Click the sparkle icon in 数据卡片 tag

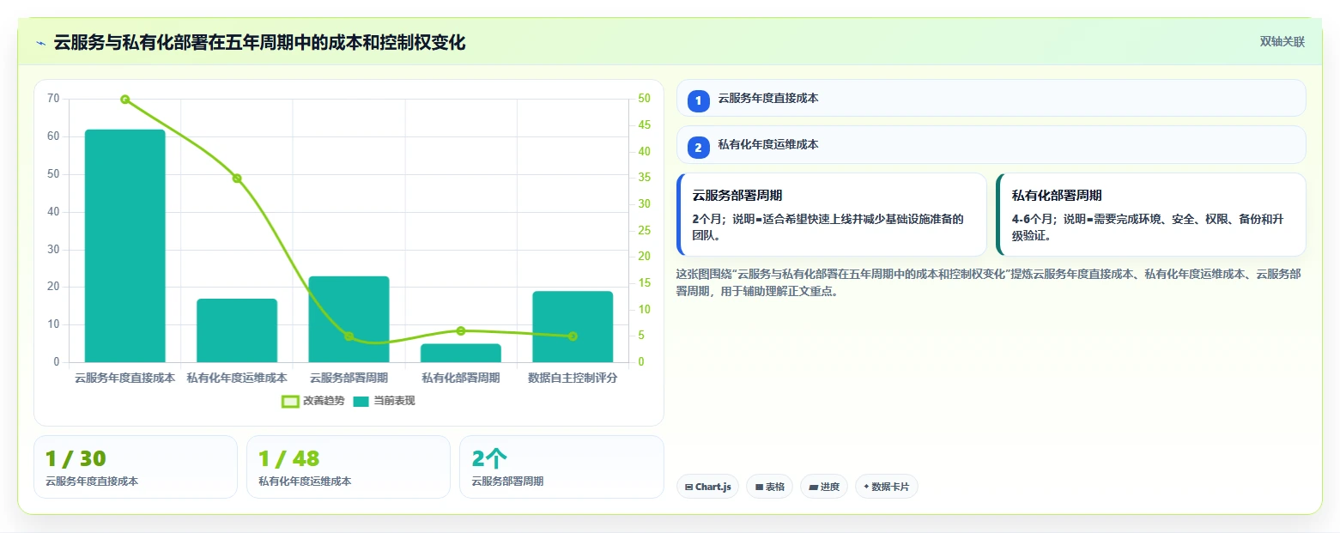coord(866,488)
